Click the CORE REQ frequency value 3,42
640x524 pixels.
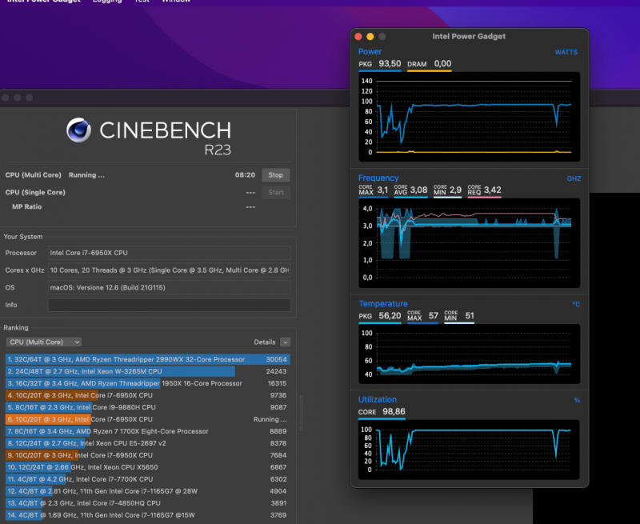click(493, 190)
